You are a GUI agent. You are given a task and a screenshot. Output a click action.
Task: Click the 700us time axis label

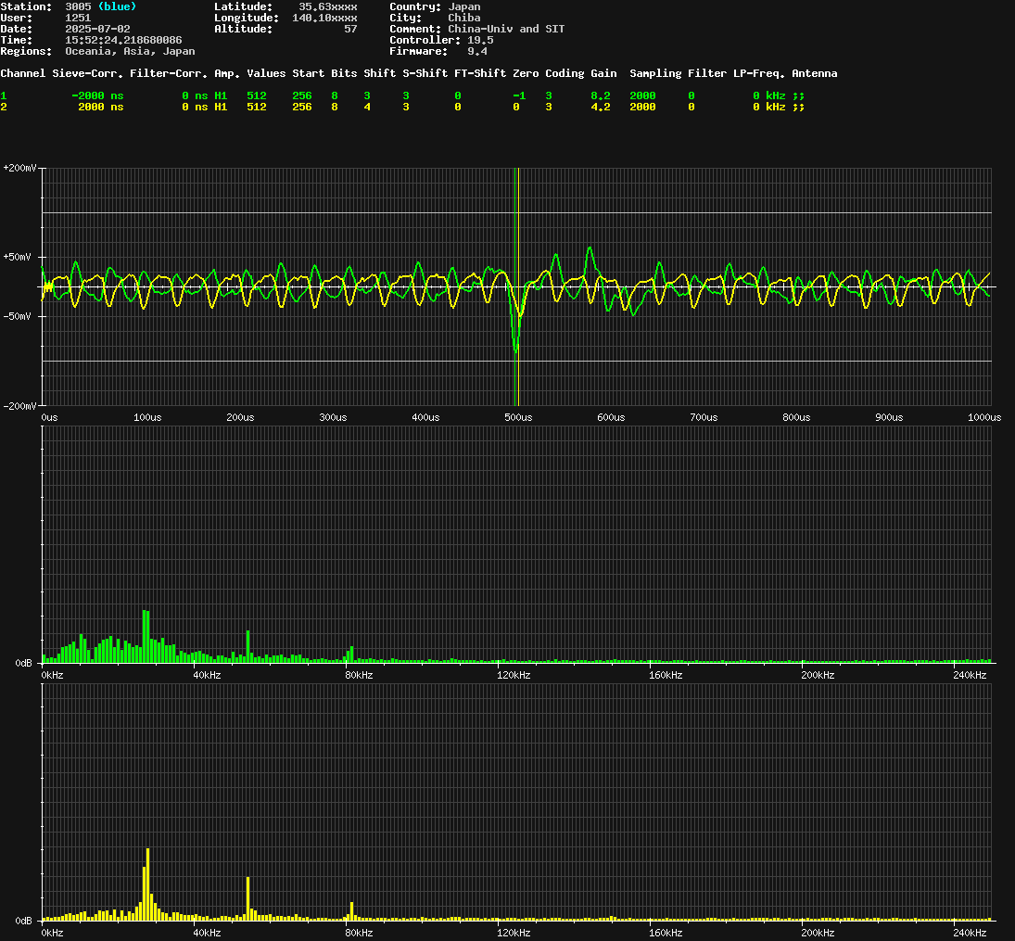coord(704,418)
